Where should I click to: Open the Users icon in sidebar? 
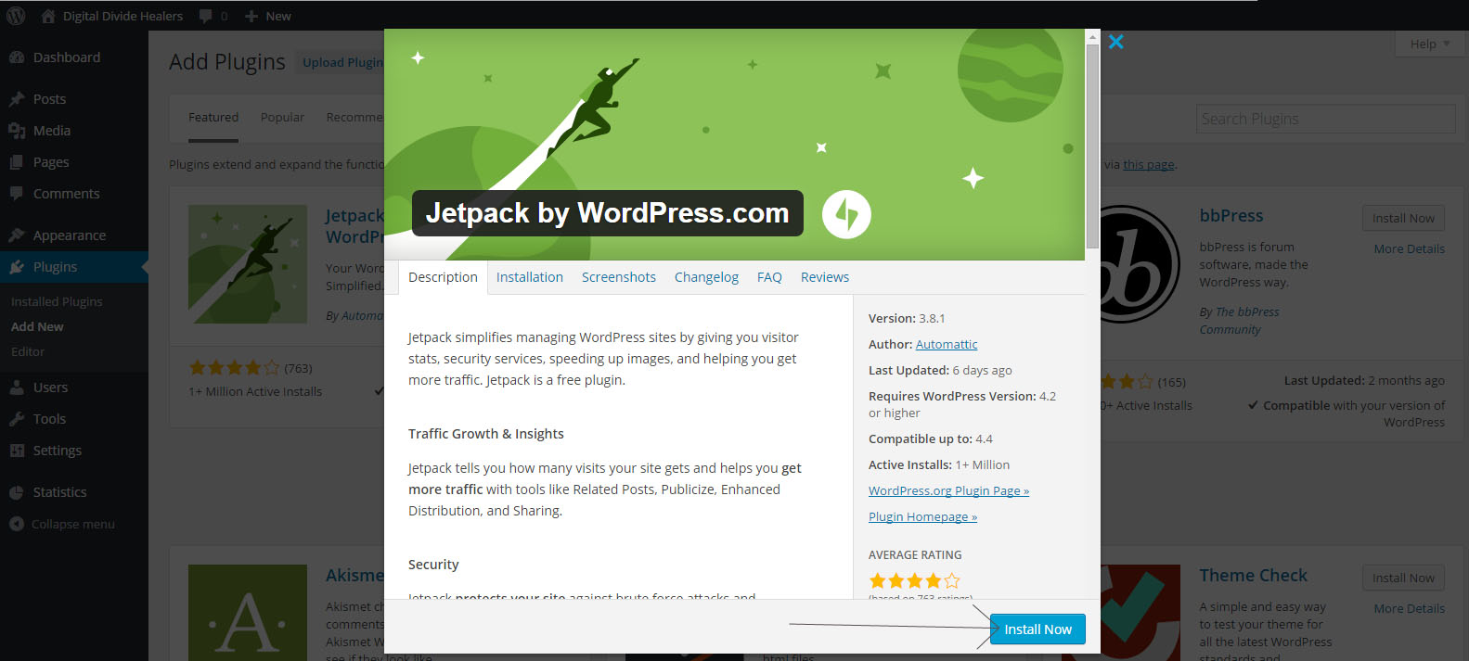point(17,388)
